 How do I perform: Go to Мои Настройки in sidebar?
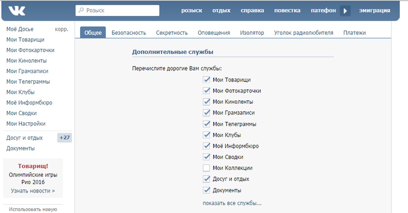click(26, 124)
